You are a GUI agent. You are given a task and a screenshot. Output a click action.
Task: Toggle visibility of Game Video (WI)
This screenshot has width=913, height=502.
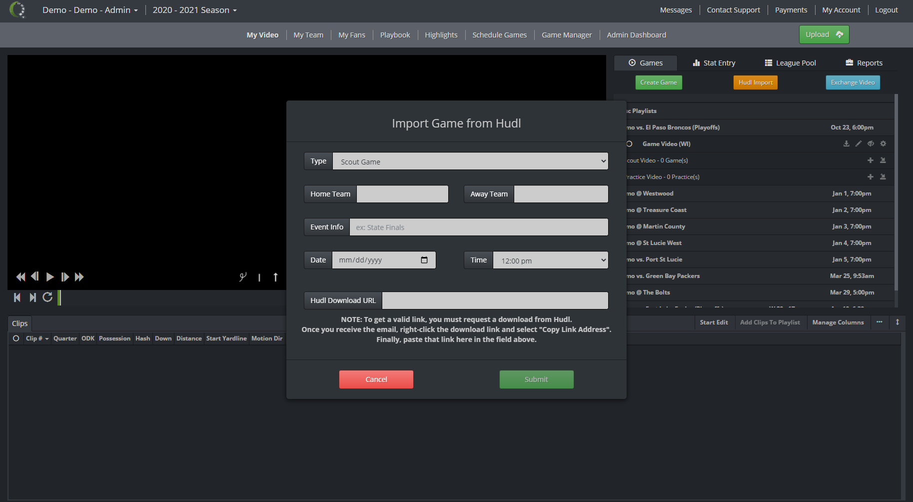[871, 144]
